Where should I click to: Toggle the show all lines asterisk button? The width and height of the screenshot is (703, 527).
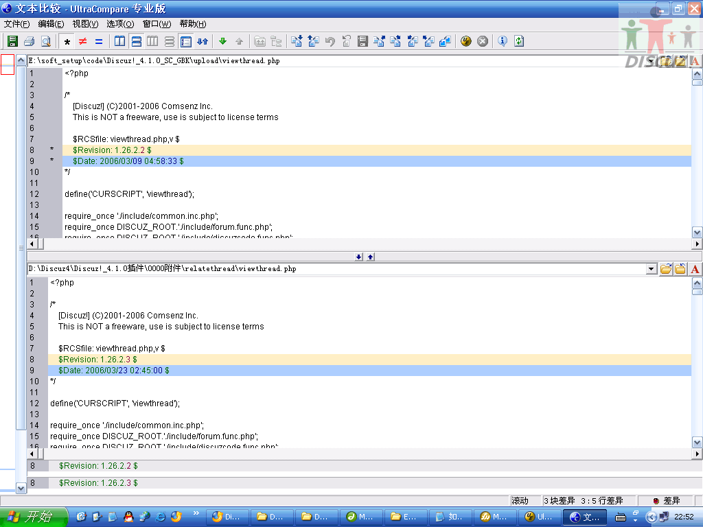tap(67, 42)
